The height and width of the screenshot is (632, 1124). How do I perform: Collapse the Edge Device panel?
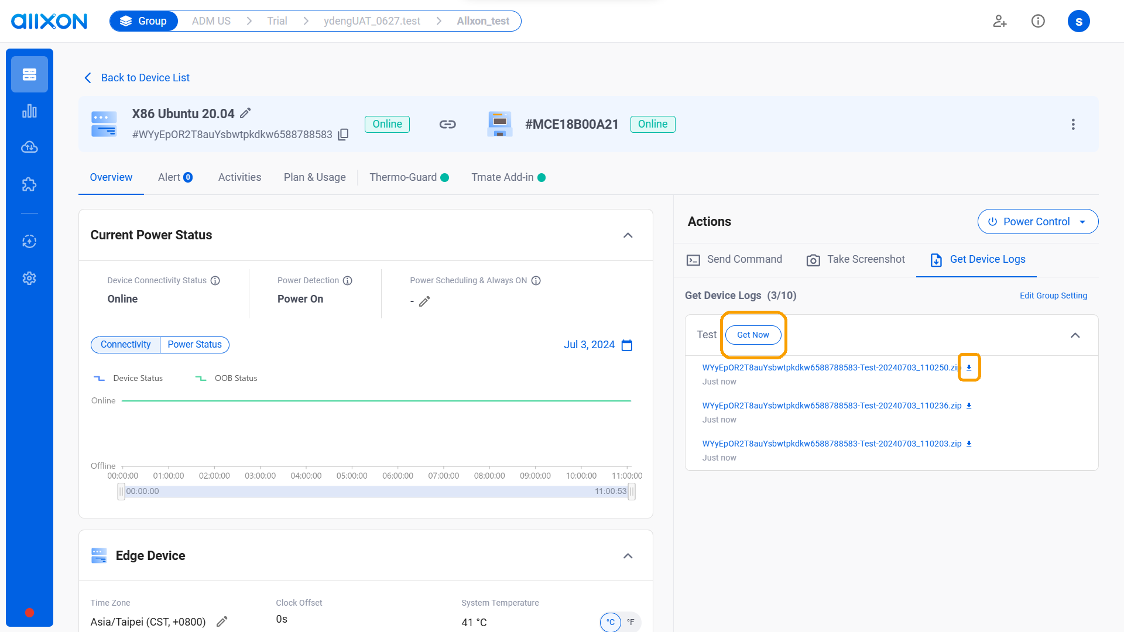[x=628, y=556]
